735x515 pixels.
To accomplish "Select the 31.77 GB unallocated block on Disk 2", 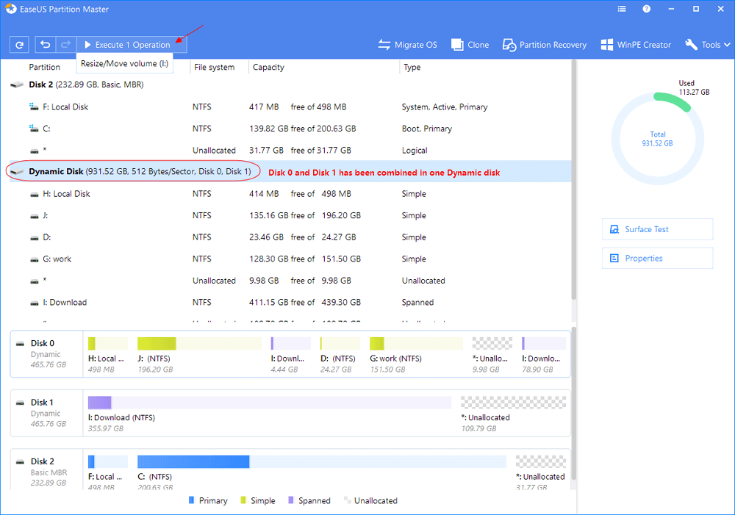I will pyautogui.click(x=540, y=472).
